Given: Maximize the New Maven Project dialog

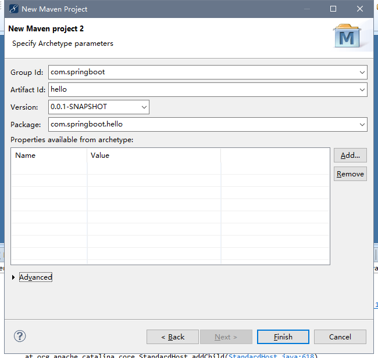Looking at the screenshot, I should 333,9.
